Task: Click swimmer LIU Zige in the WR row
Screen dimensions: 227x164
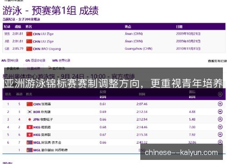Action: 47,34
